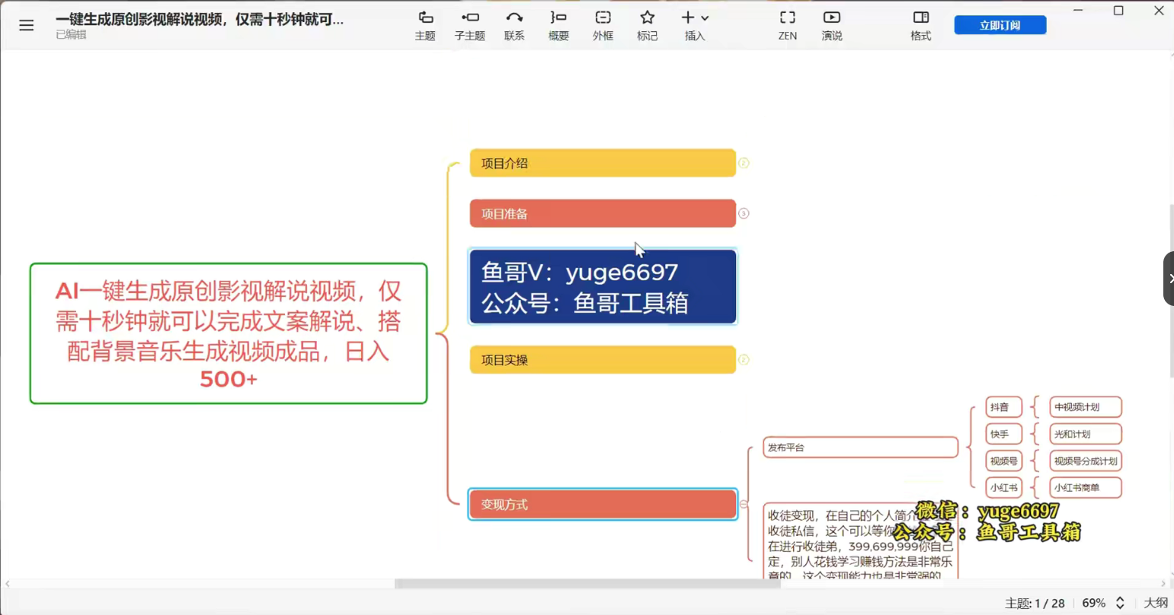Adjust the zoom level stepper at 69%
Viewport: 1174px width, 615px height.
(1120, 603)
